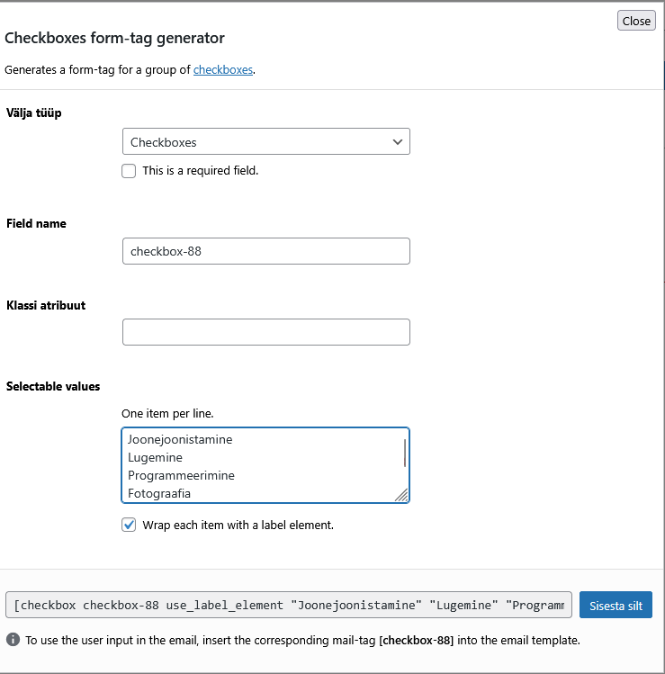The image size is (665, 674).
Task: Click the Selectable values textarea scrollbar
Action: (404, 452)
